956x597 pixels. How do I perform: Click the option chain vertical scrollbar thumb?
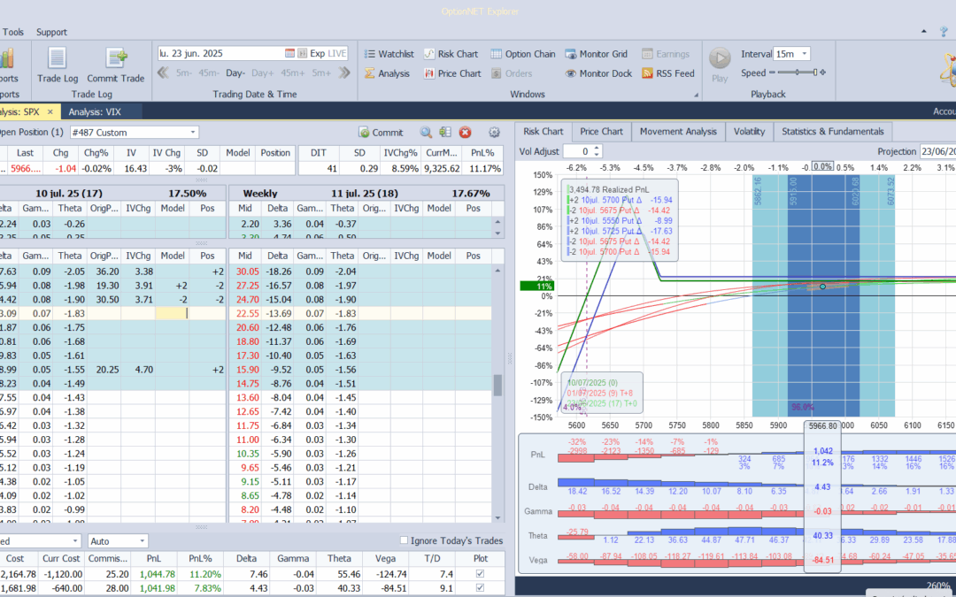click(x=497, y=385)
